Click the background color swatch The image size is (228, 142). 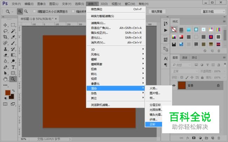coord(12,97)
